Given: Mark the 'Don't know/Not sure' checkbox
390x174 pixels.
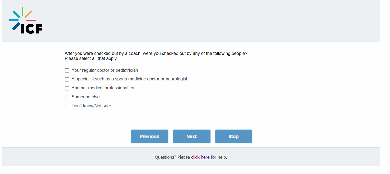Looking at the screenshot, I should pyautogui.click(x=67, y=106).
